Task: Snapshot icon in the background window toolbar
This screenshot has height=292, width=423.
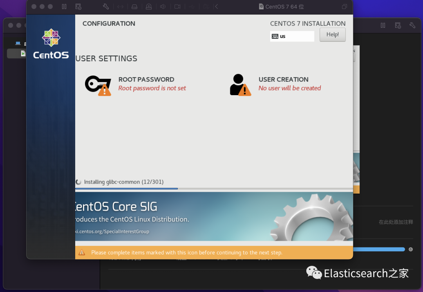Action: tap(398, 25)
